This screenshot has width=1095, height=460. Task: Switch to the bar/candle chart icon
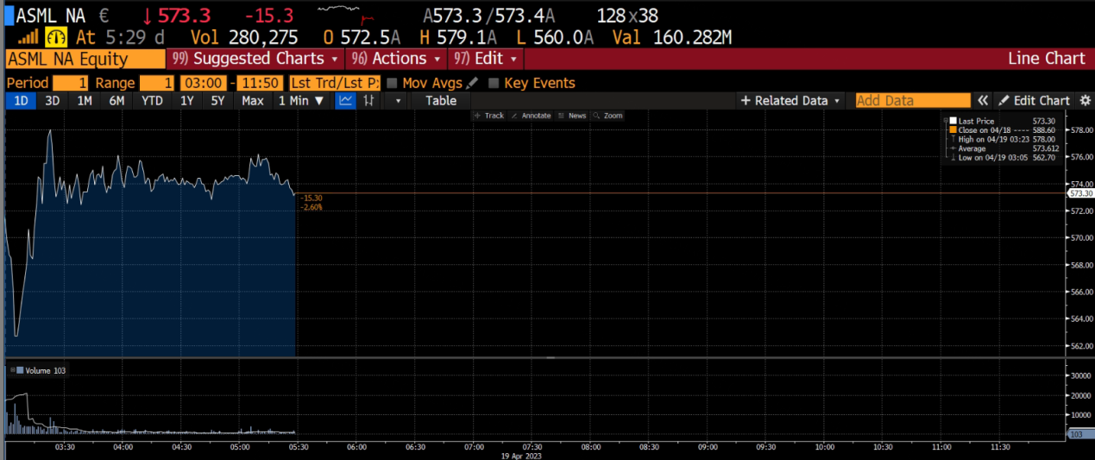click(x=368, y=100)
